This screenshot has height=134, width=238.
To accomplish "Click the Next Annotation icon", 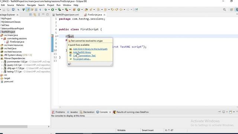I will click(x=99, y=10).
